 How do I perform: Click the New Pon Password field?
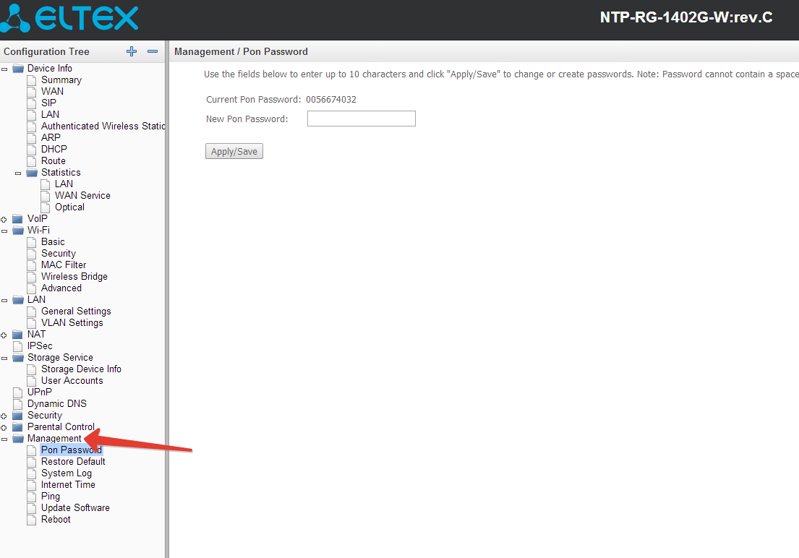(361, 119)
